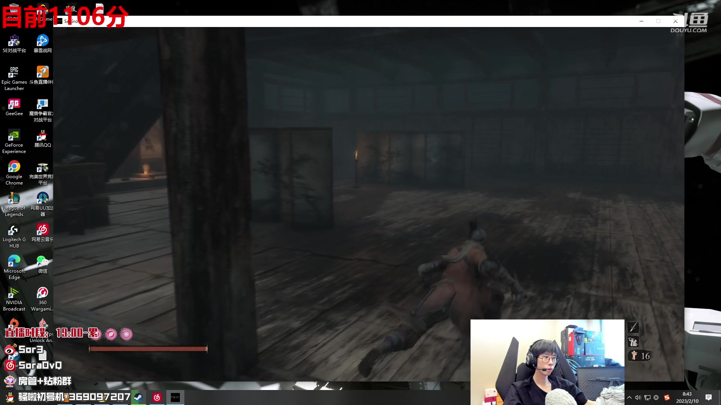Image resolution: width=721 pixels, height=405 pixels.
Task: Close the Sekiro game window
Action: click(x=675, y=21)
